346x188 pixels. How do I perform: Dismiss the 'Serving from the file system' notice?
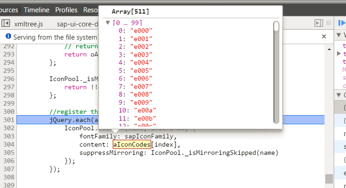tap(324, 36)
